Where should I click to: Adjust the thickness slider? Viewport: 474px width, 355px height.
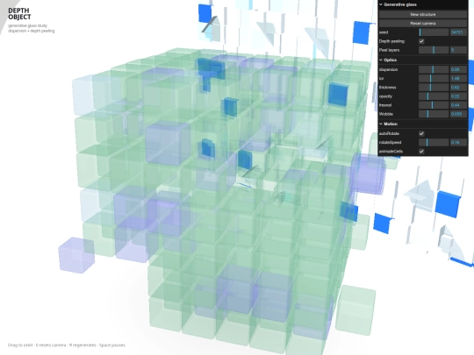pos(434,88)
